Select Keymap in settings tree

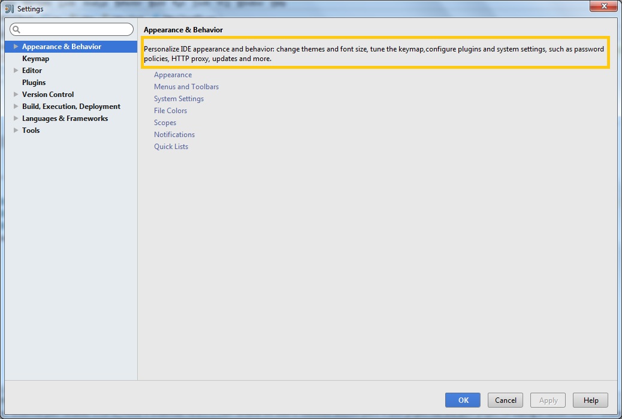coord(36,59)
